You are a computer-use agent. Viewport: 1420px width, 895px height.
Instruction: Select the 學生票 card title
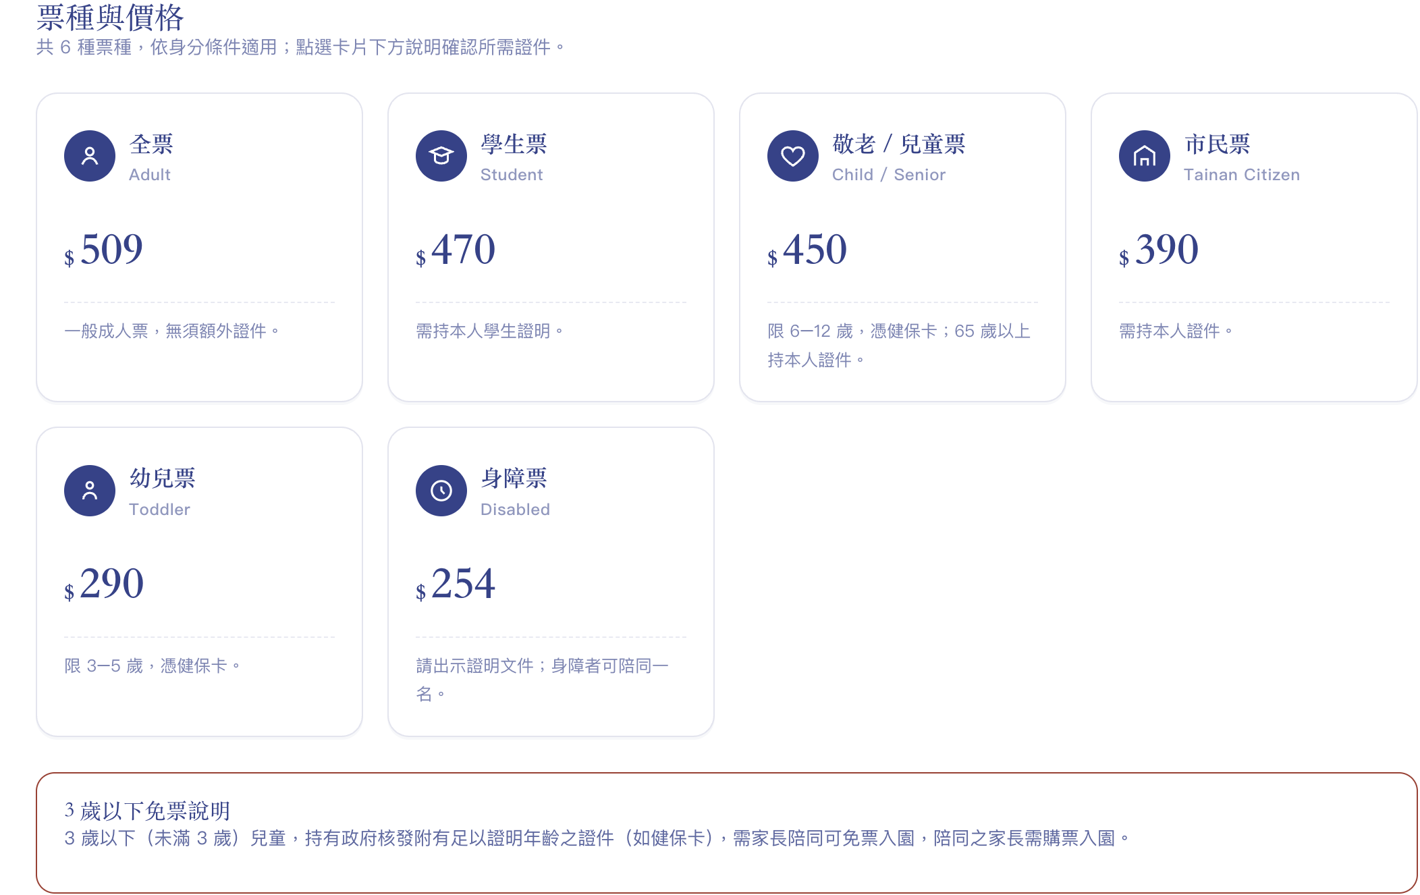point(514,144)
